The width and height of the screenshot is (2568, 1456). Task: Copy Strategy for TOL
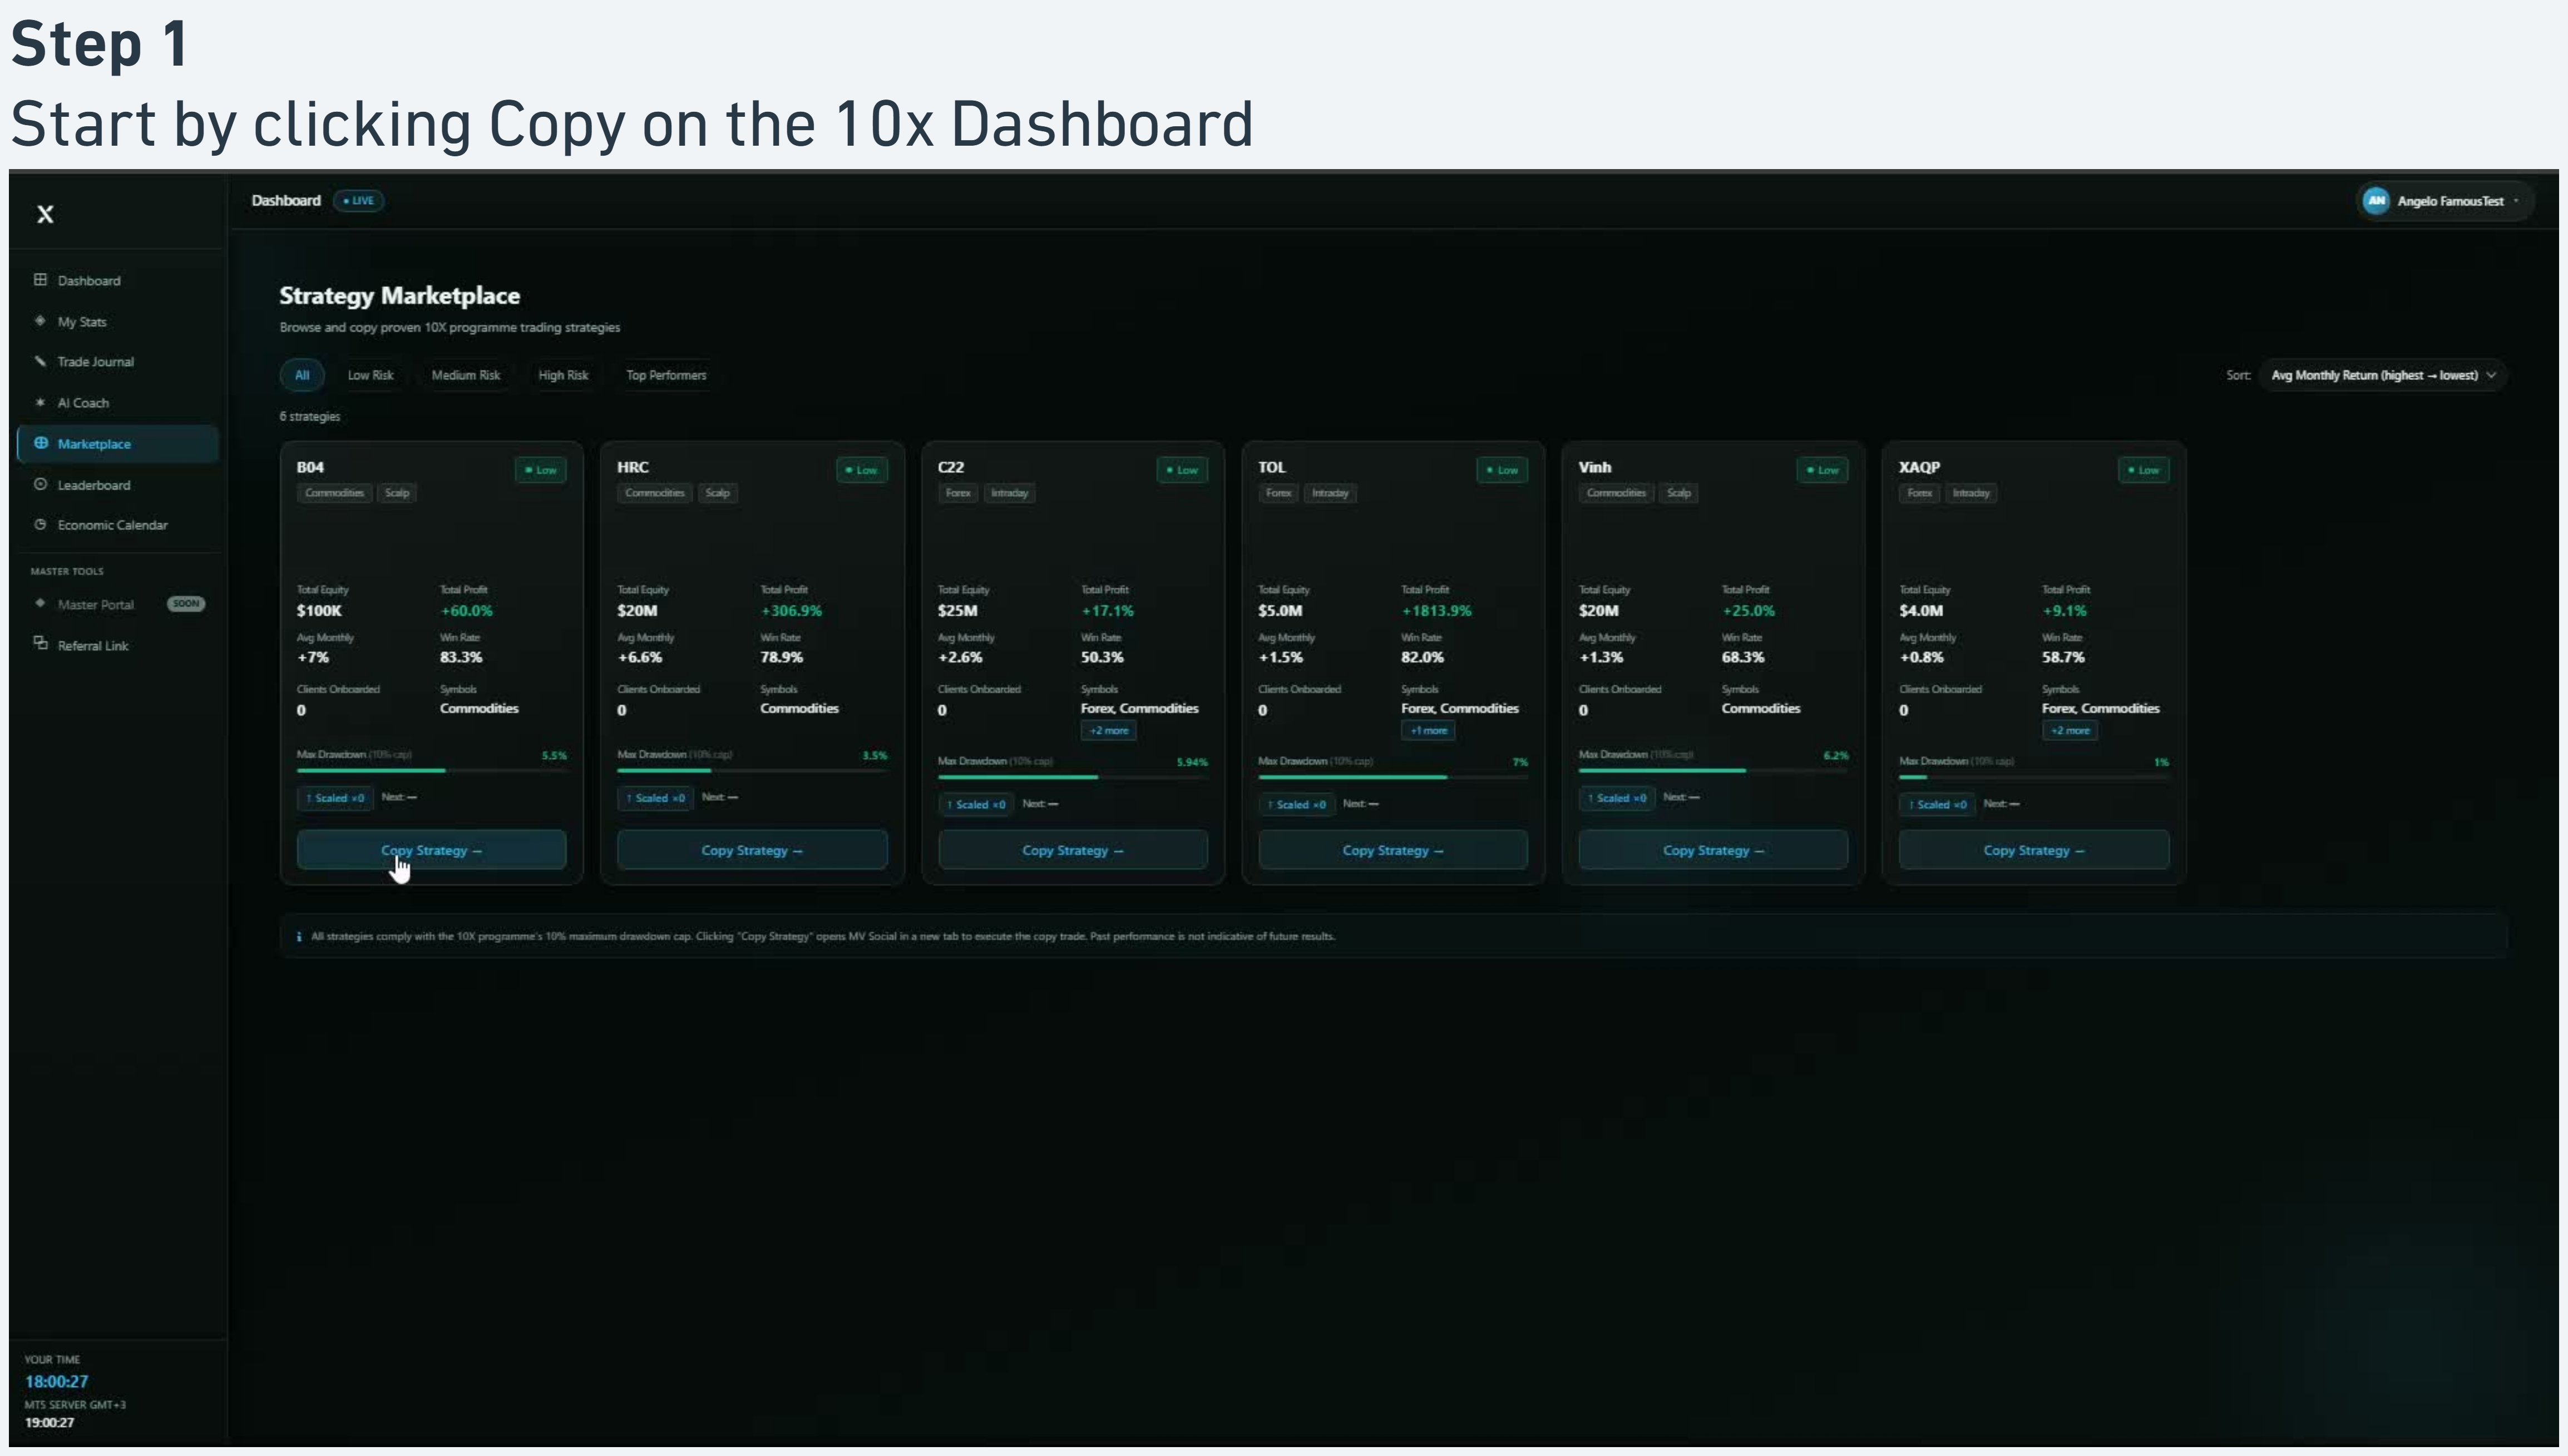pos(1393,850)
